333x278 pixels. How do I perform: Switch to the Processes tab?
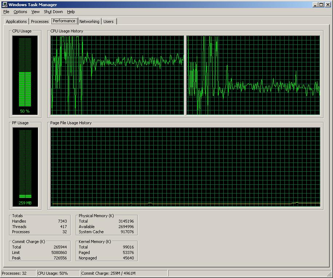[x=40, y=21]
